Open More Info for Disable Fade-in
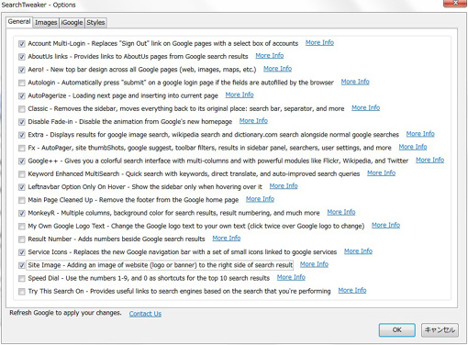The image size is (468, 345). click(x=253, y=121)
